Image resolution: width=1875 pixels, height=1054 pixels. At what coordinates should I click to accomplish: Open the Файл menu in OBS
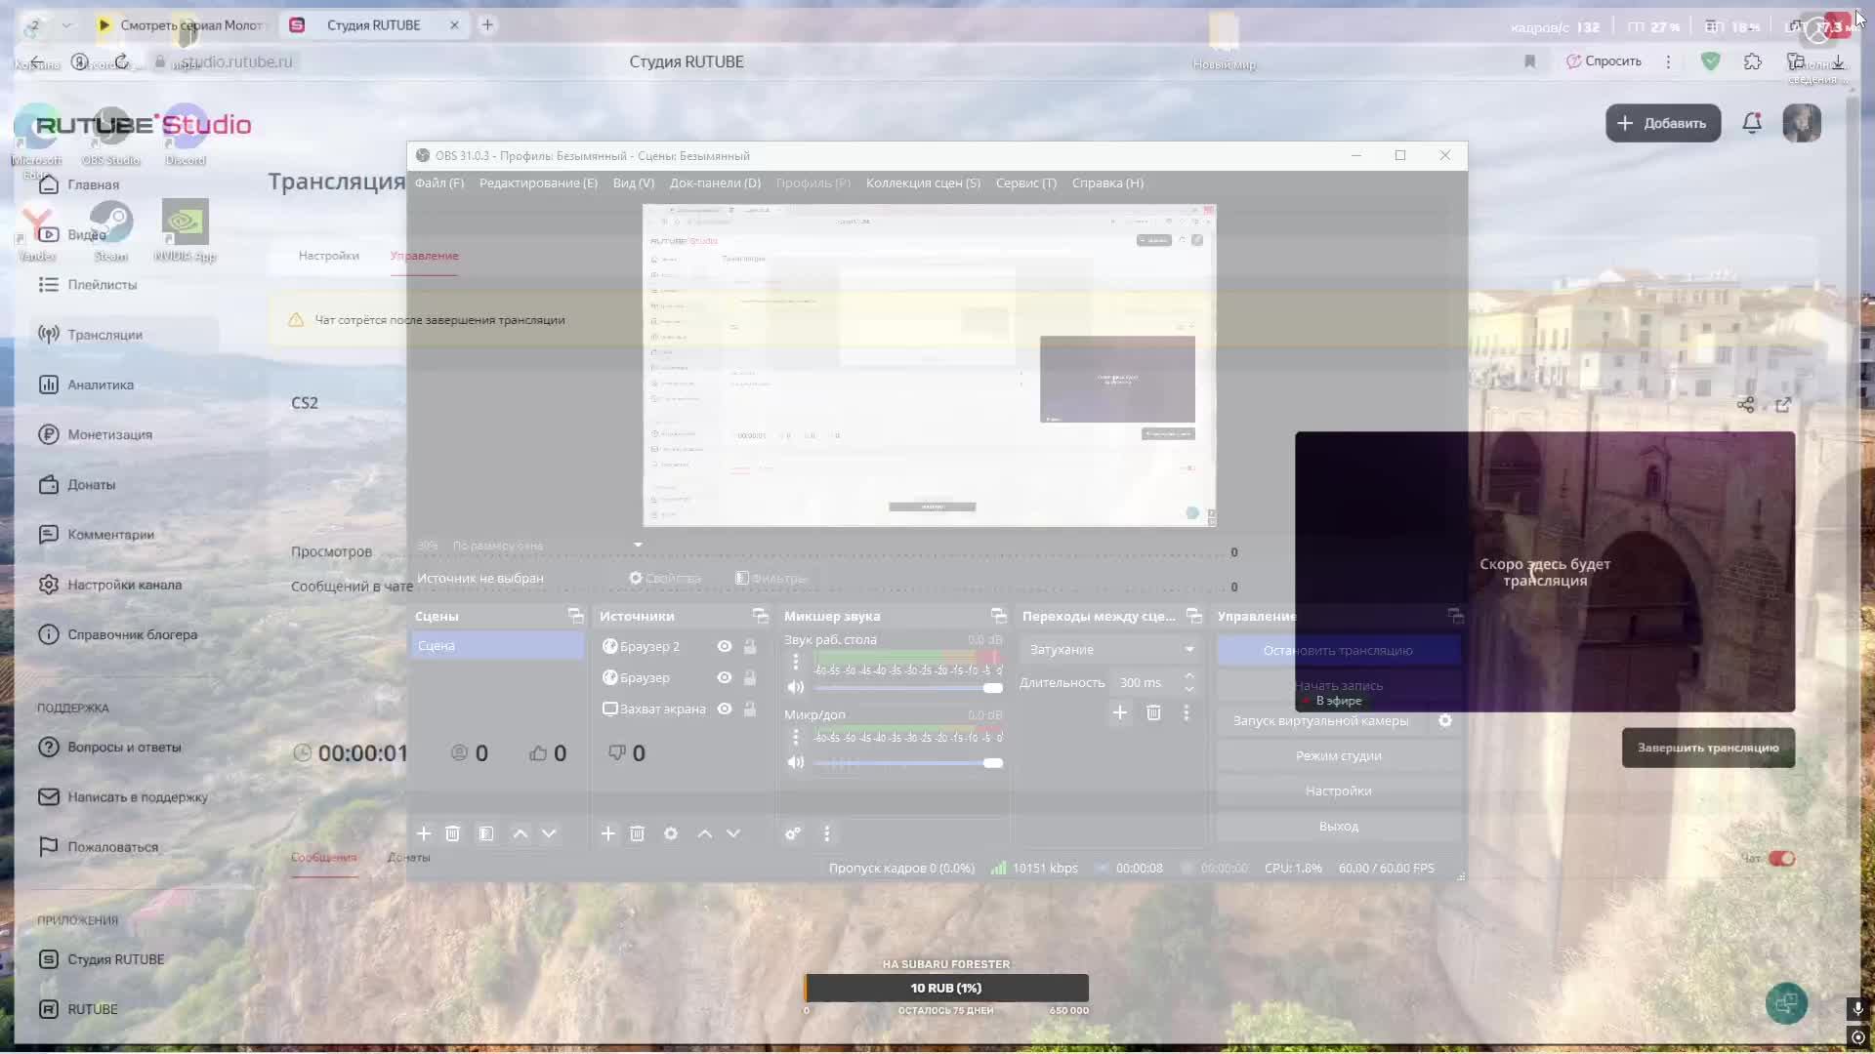click(x=439, y=182)
